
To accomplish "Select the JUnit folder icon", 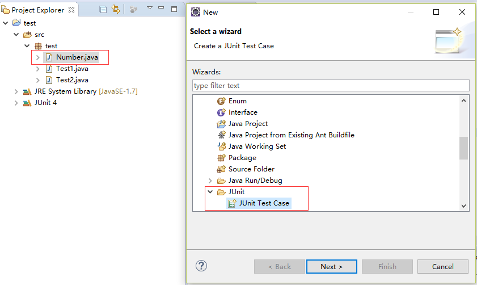I will (221, 192).
